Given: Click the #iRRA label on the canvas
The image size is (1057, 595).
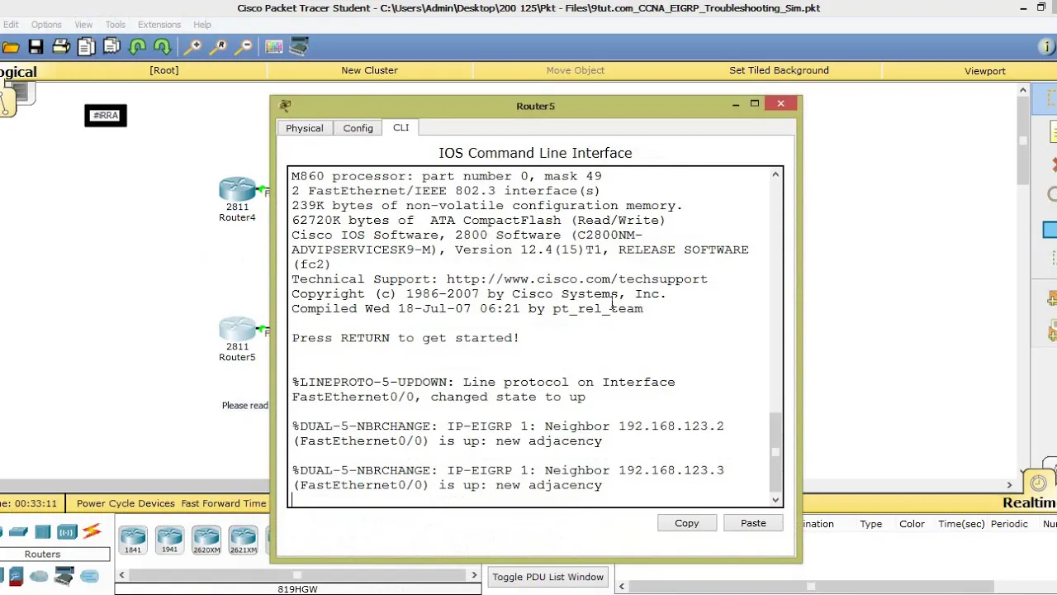Looking at the screenshot, I should (106, 116).
